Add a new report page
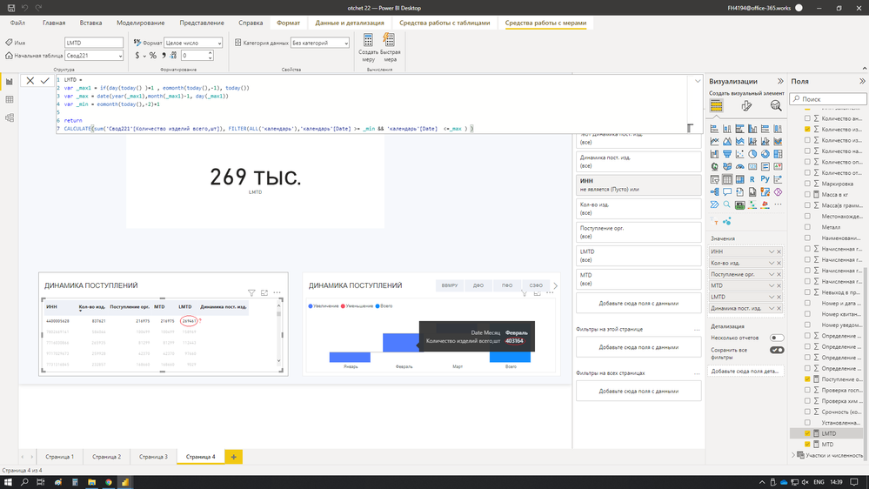 click(233, 457)
